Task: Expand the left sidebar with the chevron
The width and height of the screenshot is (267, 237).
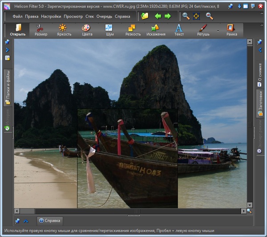Action: pyautogui.click(x=7, y=50)
